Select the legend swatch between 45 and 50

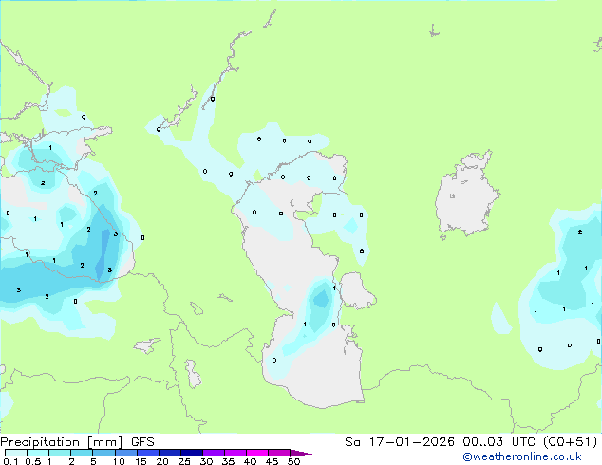coord(279,453)
